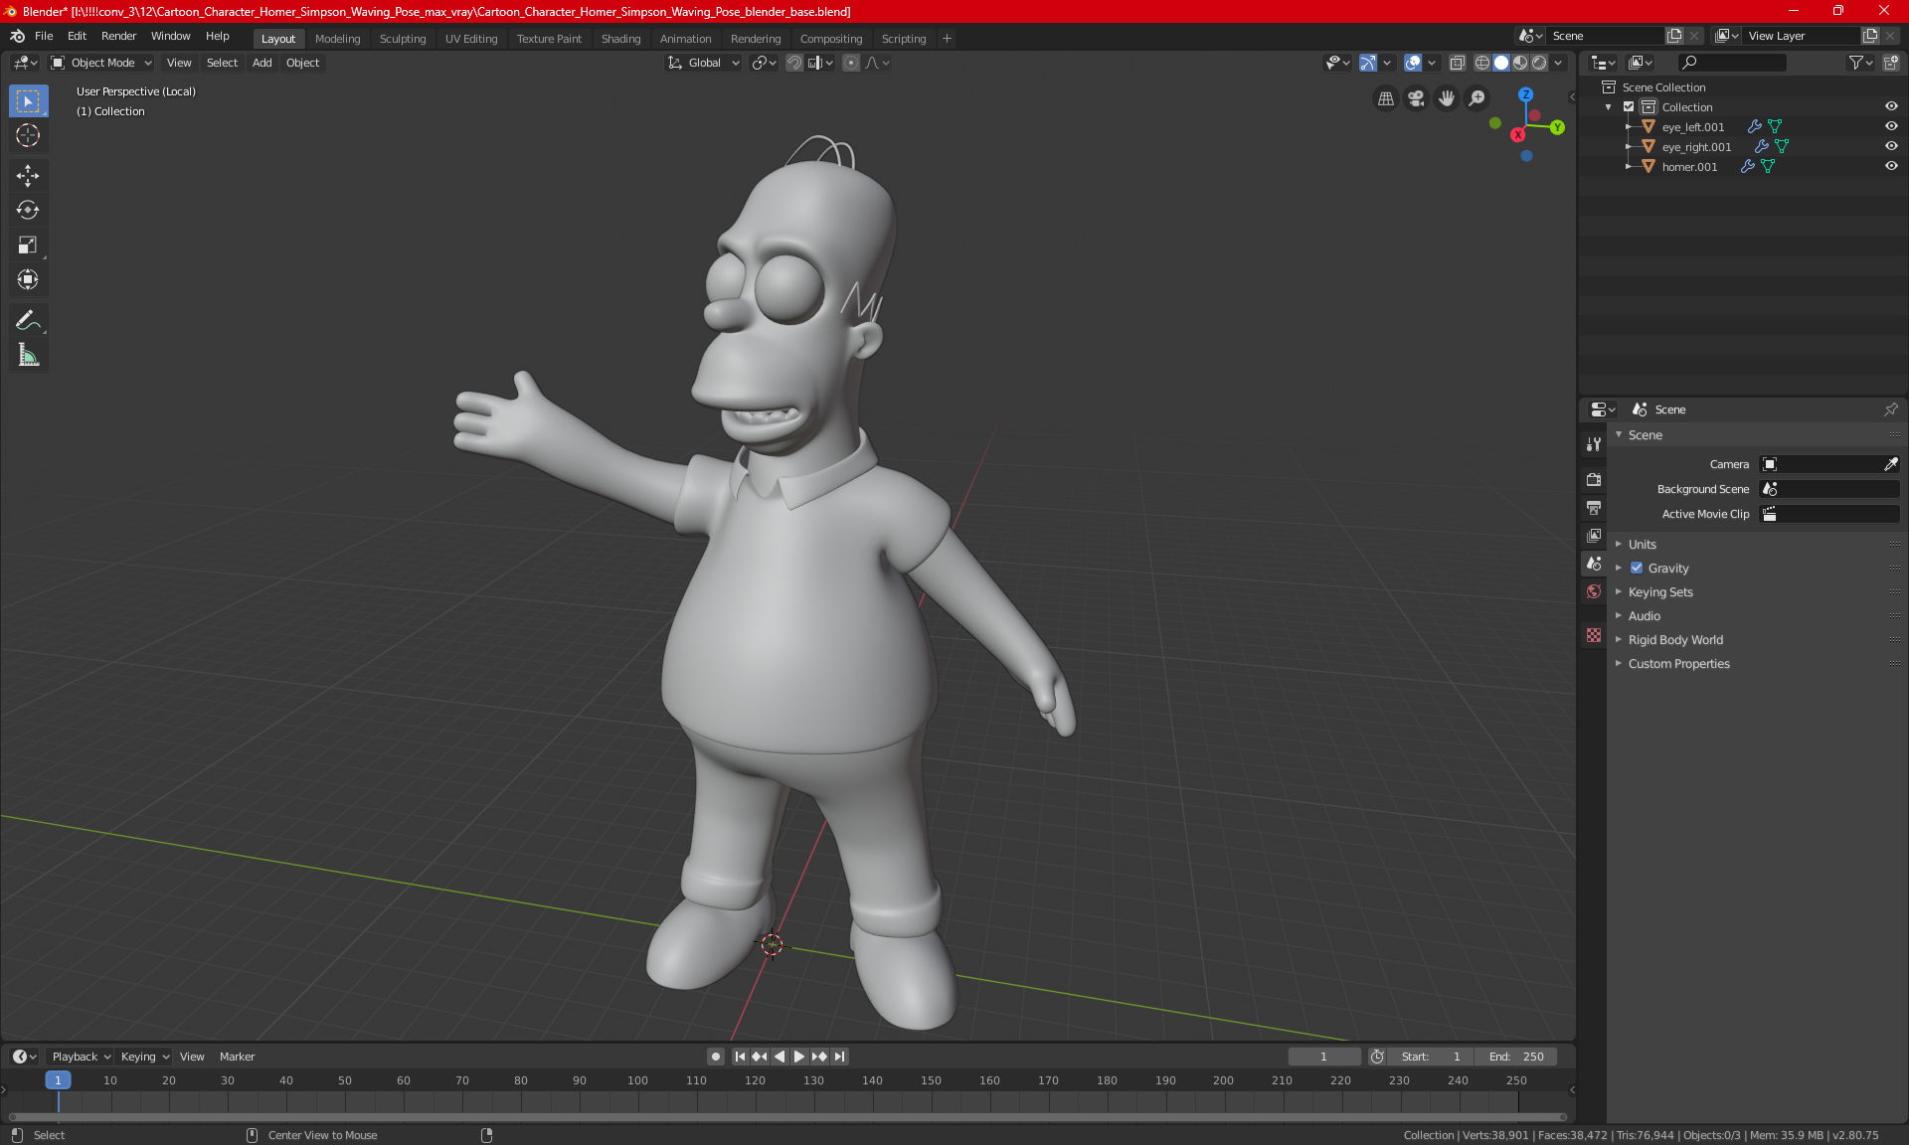Switch to the Sculpting workspace tab
Viewport: 1909px width, 1145px height.
(x=403, y=39)
